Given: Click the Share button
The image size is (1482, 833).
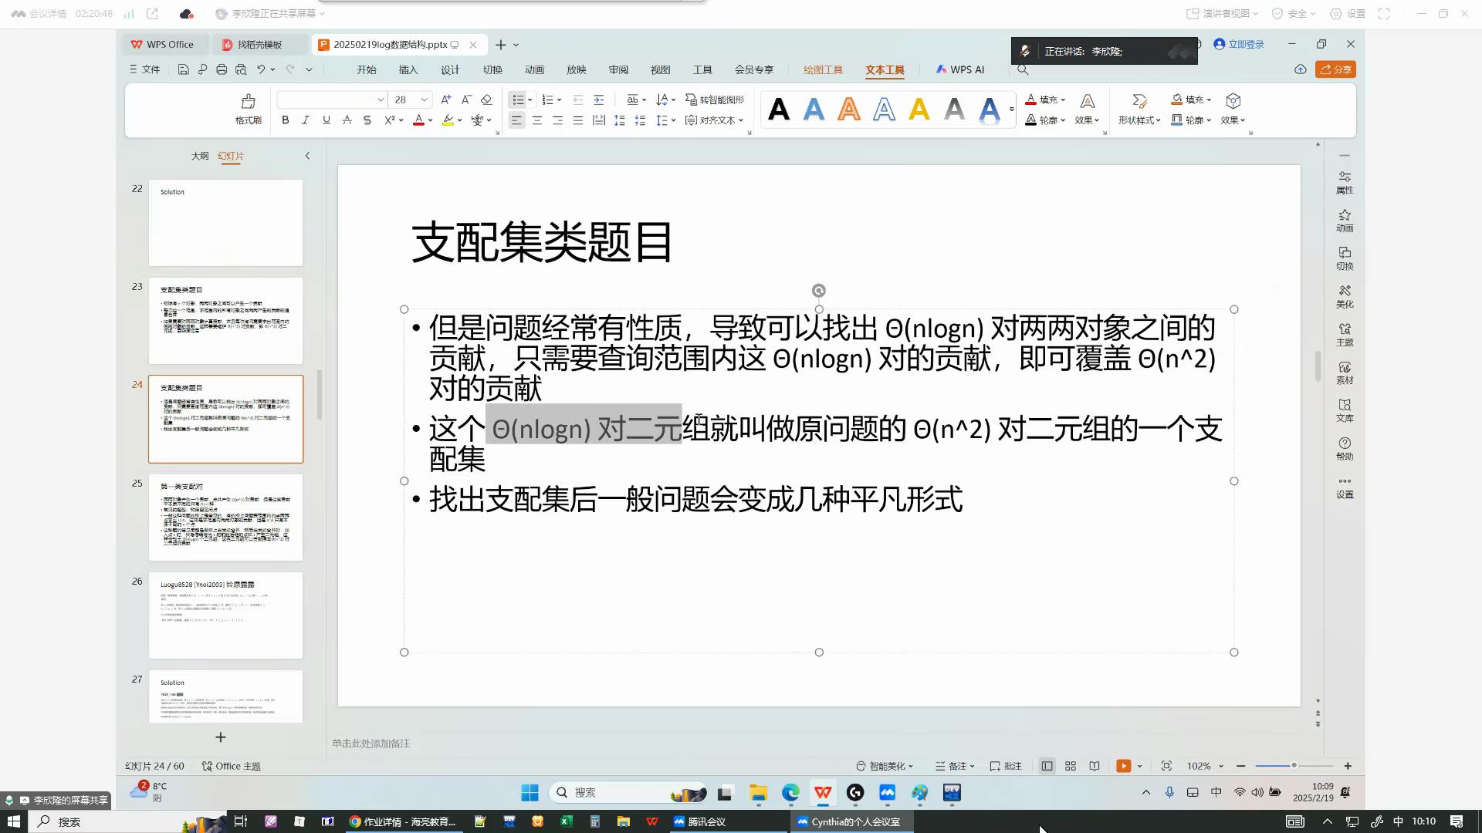Looking at the screenshot, I should (1336, 69).
